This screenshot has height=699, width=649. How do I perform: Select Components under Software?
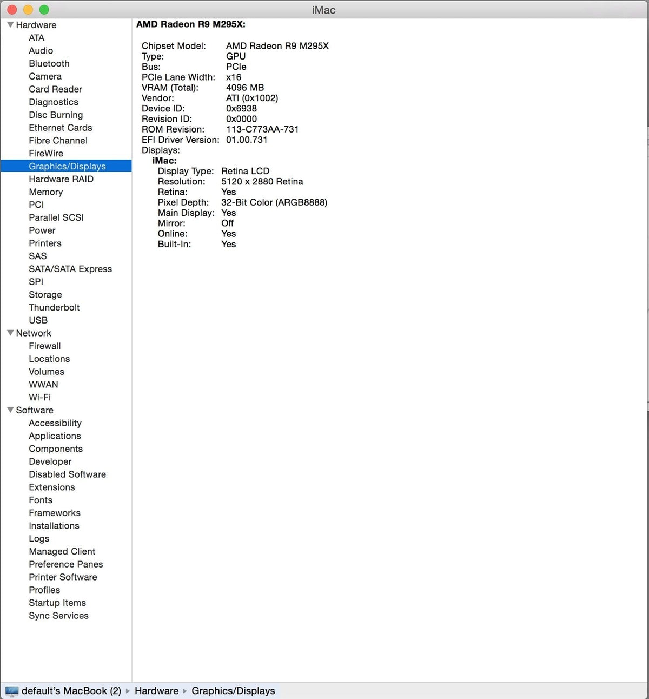(x=56, y=449)
